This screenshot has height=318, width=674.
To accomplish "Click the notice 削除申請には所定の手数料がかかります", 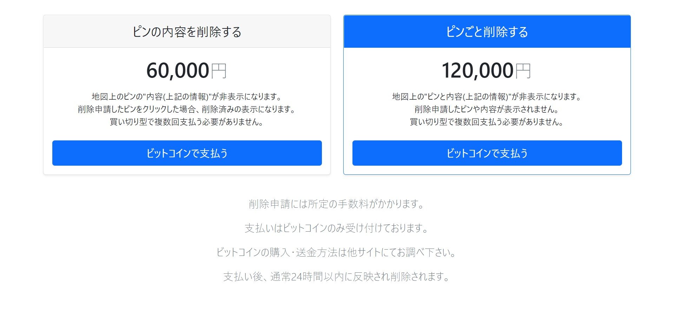I will click(x=337, y=204).
